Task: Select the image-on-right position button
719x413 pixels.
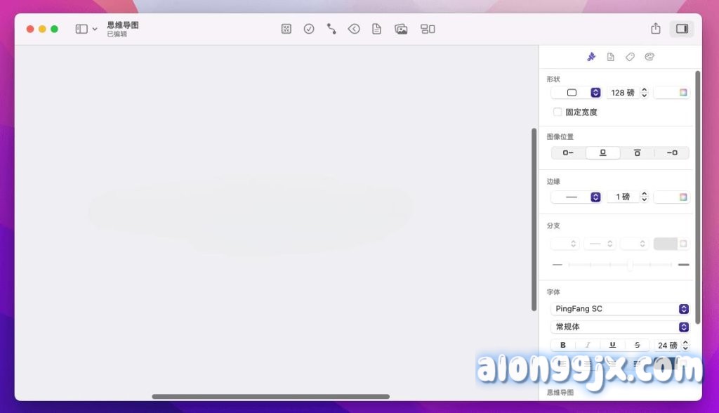Action: [x=672, y=152]
